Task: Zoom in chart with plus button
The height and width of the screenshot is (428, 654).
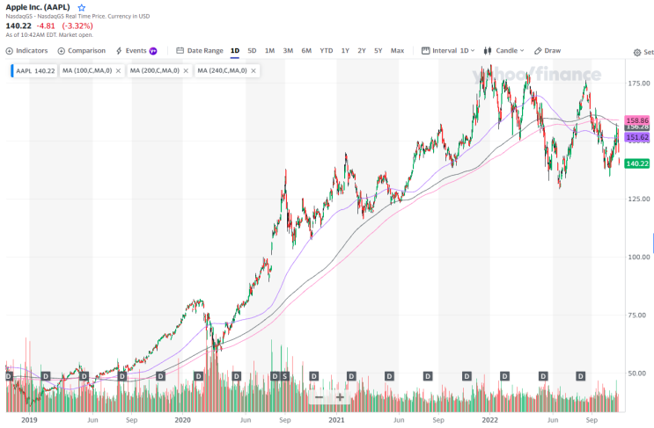Action: [340, 397]
